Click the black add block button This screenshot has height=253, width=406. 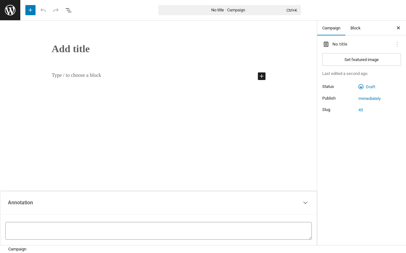pos(262,76)
